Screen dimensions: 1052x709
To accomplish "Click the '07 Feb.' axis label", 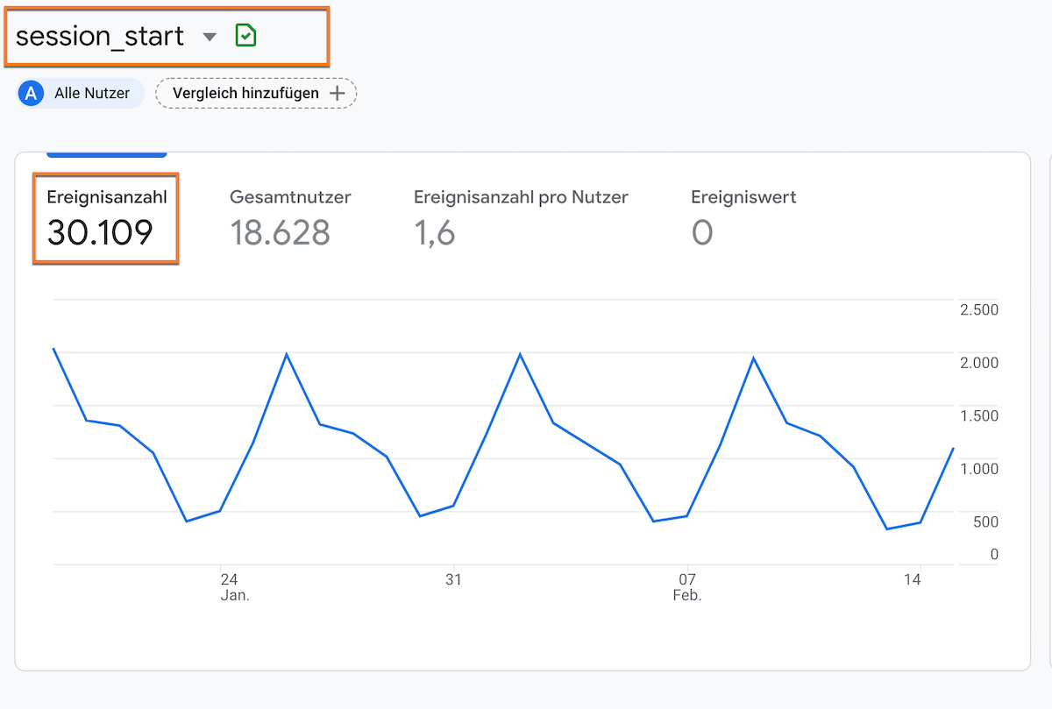I will [686, 586].
